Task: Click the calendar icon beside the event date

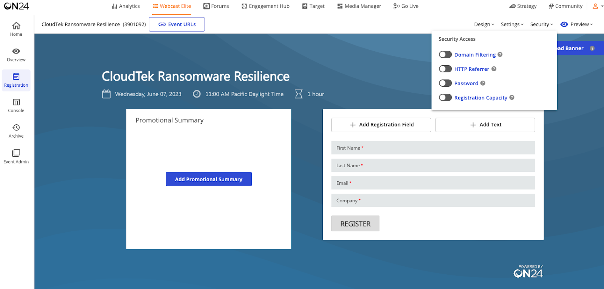Action: pos(106,94)
